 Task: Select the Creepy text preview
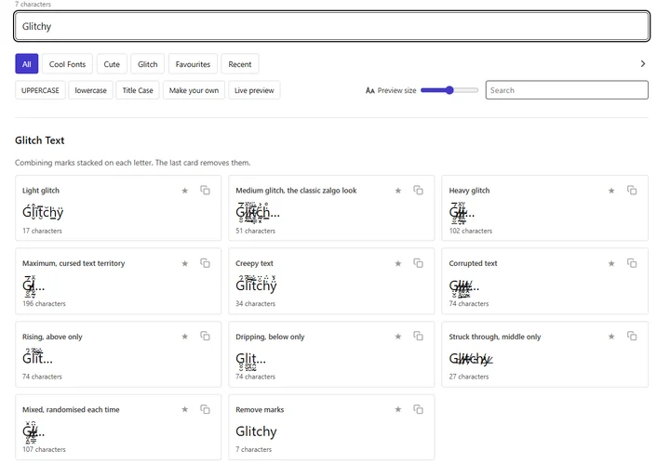[x=256, y=284]
